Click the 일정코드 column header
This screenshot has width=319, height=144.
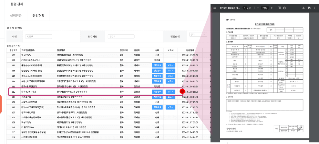click(x=14, y=50)
